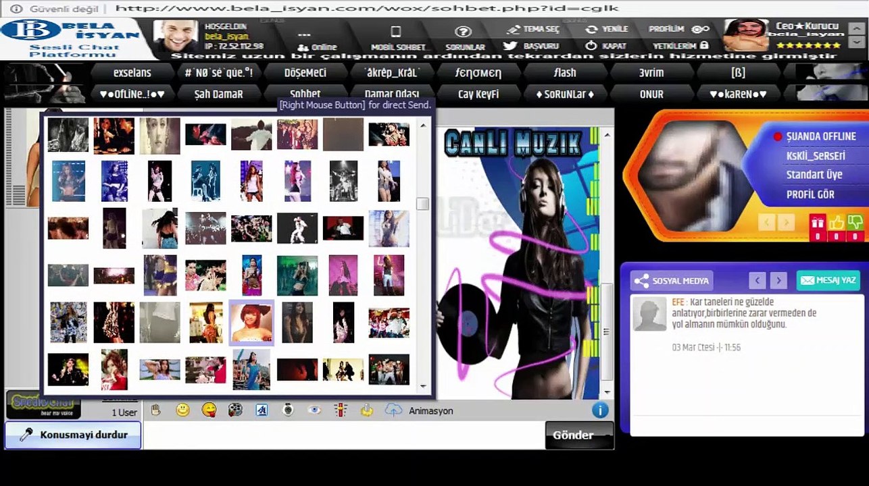Click the yellow nudge icon in toolbar
This screenshot has height=486, width=869.
point(367,410)
